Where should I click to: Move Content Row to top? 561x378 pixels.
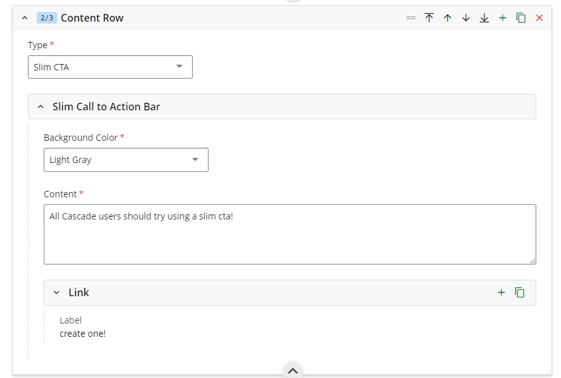click(429, 18)
